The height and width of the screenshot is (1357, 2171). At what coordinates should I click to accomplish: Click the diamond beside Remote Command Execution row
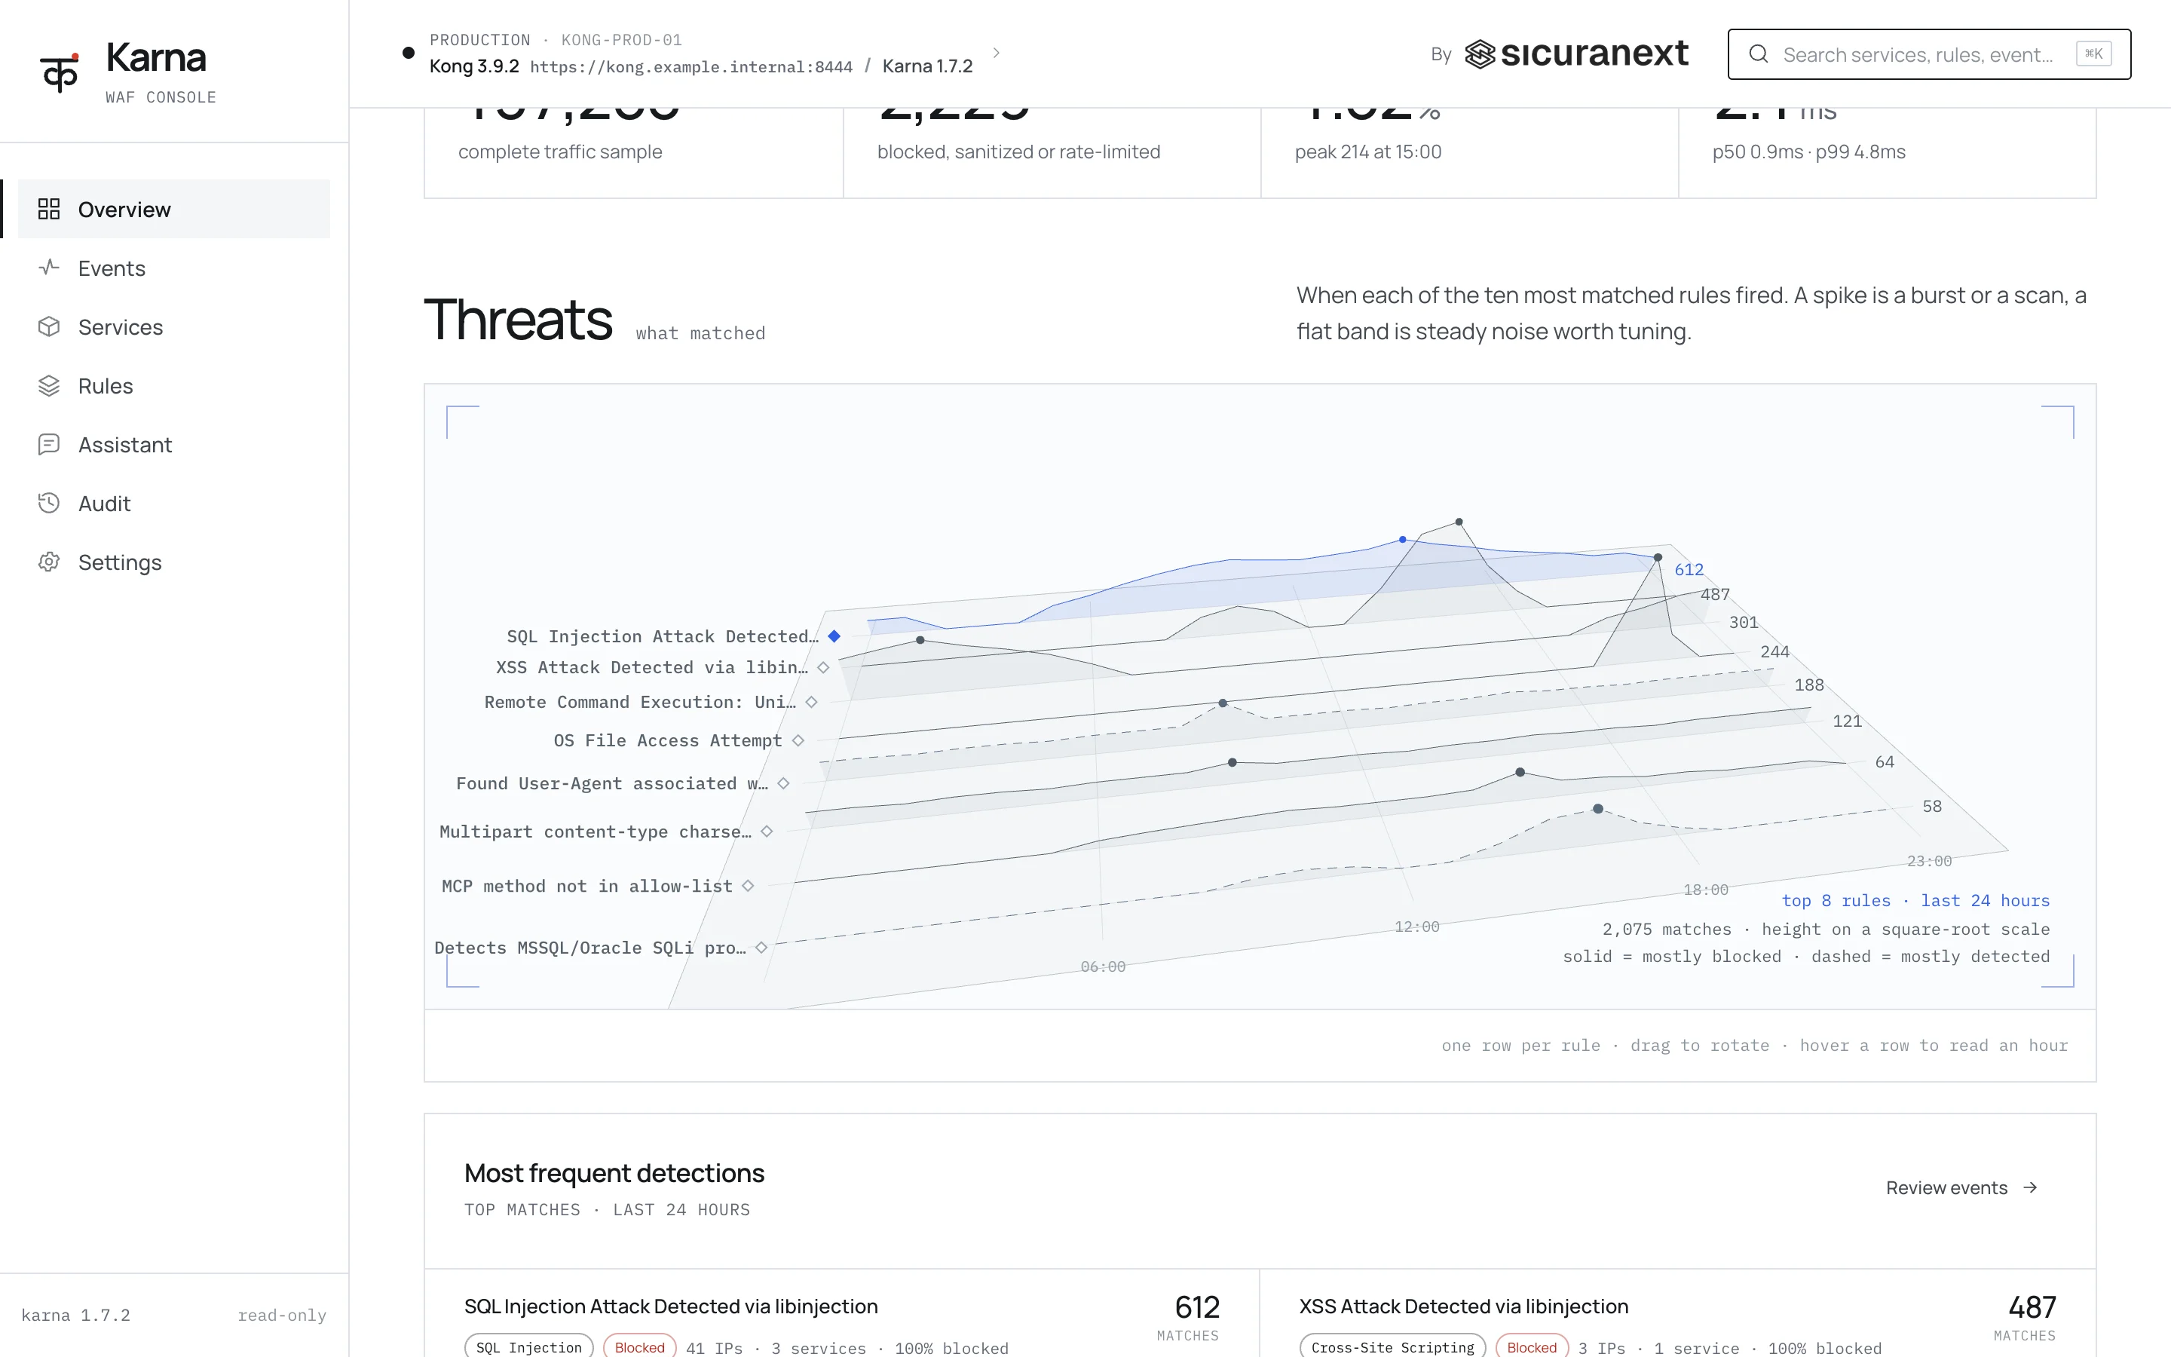(x=811, y=702)
